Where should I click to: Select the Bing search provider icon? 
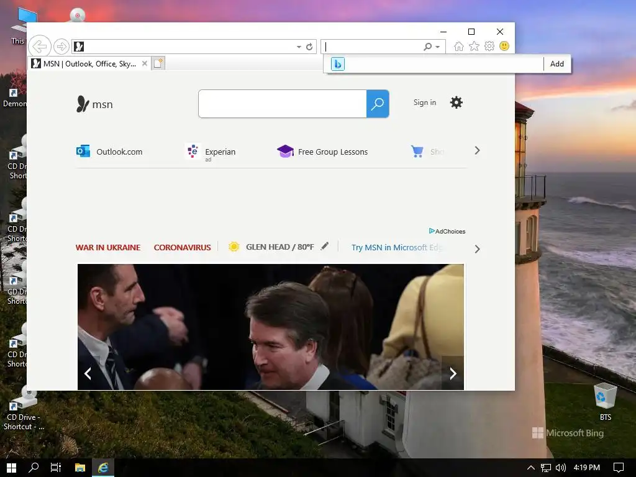338,64
